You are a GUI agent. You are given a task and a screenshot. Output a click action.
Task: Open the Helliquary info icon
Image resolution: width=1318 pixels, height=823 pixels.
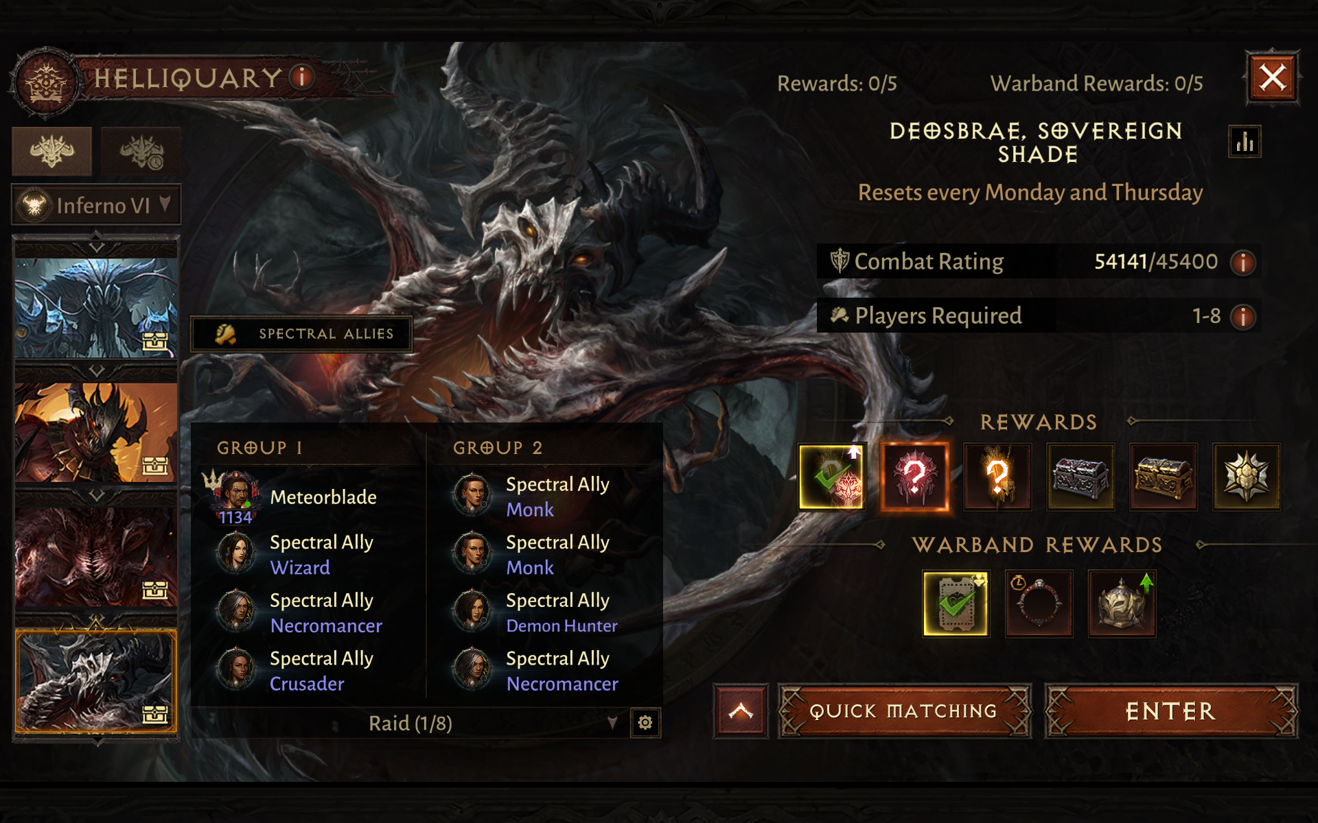(x=302, y=77)
